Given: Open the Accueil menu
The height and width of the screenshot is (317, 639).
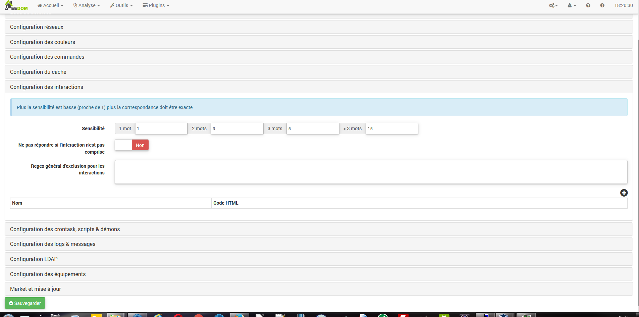Looking at the screenshot, I should [50, 5].
